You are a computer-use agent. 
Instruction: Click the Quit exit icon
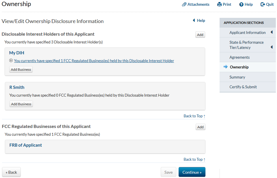click(x=263, y=5)
